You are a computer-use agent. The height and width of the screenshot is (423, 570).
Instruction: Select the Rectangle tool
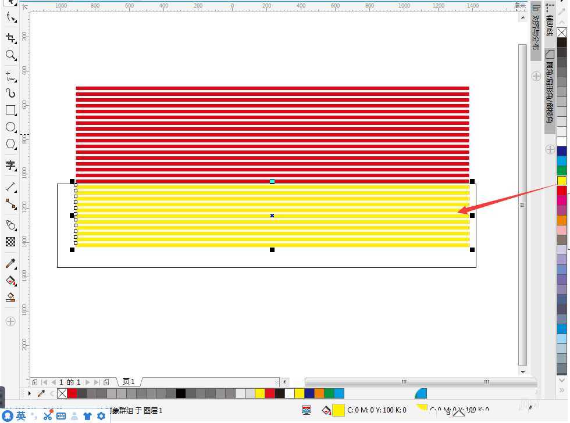click(x=10, y=110)
